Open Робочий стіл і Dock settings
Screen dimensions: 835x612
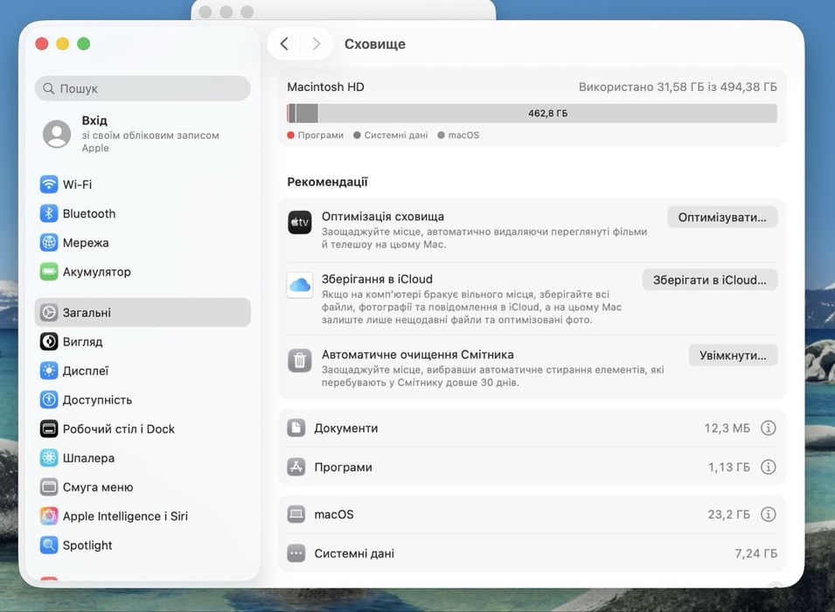143,428
